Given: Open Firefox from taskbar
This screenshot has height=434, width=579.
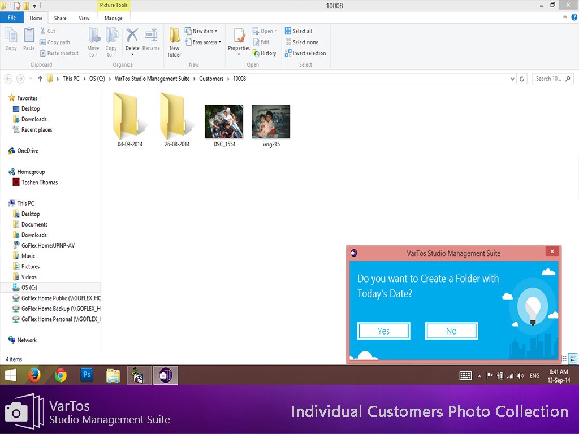Looking at the screenshot, I should point(34,375).
